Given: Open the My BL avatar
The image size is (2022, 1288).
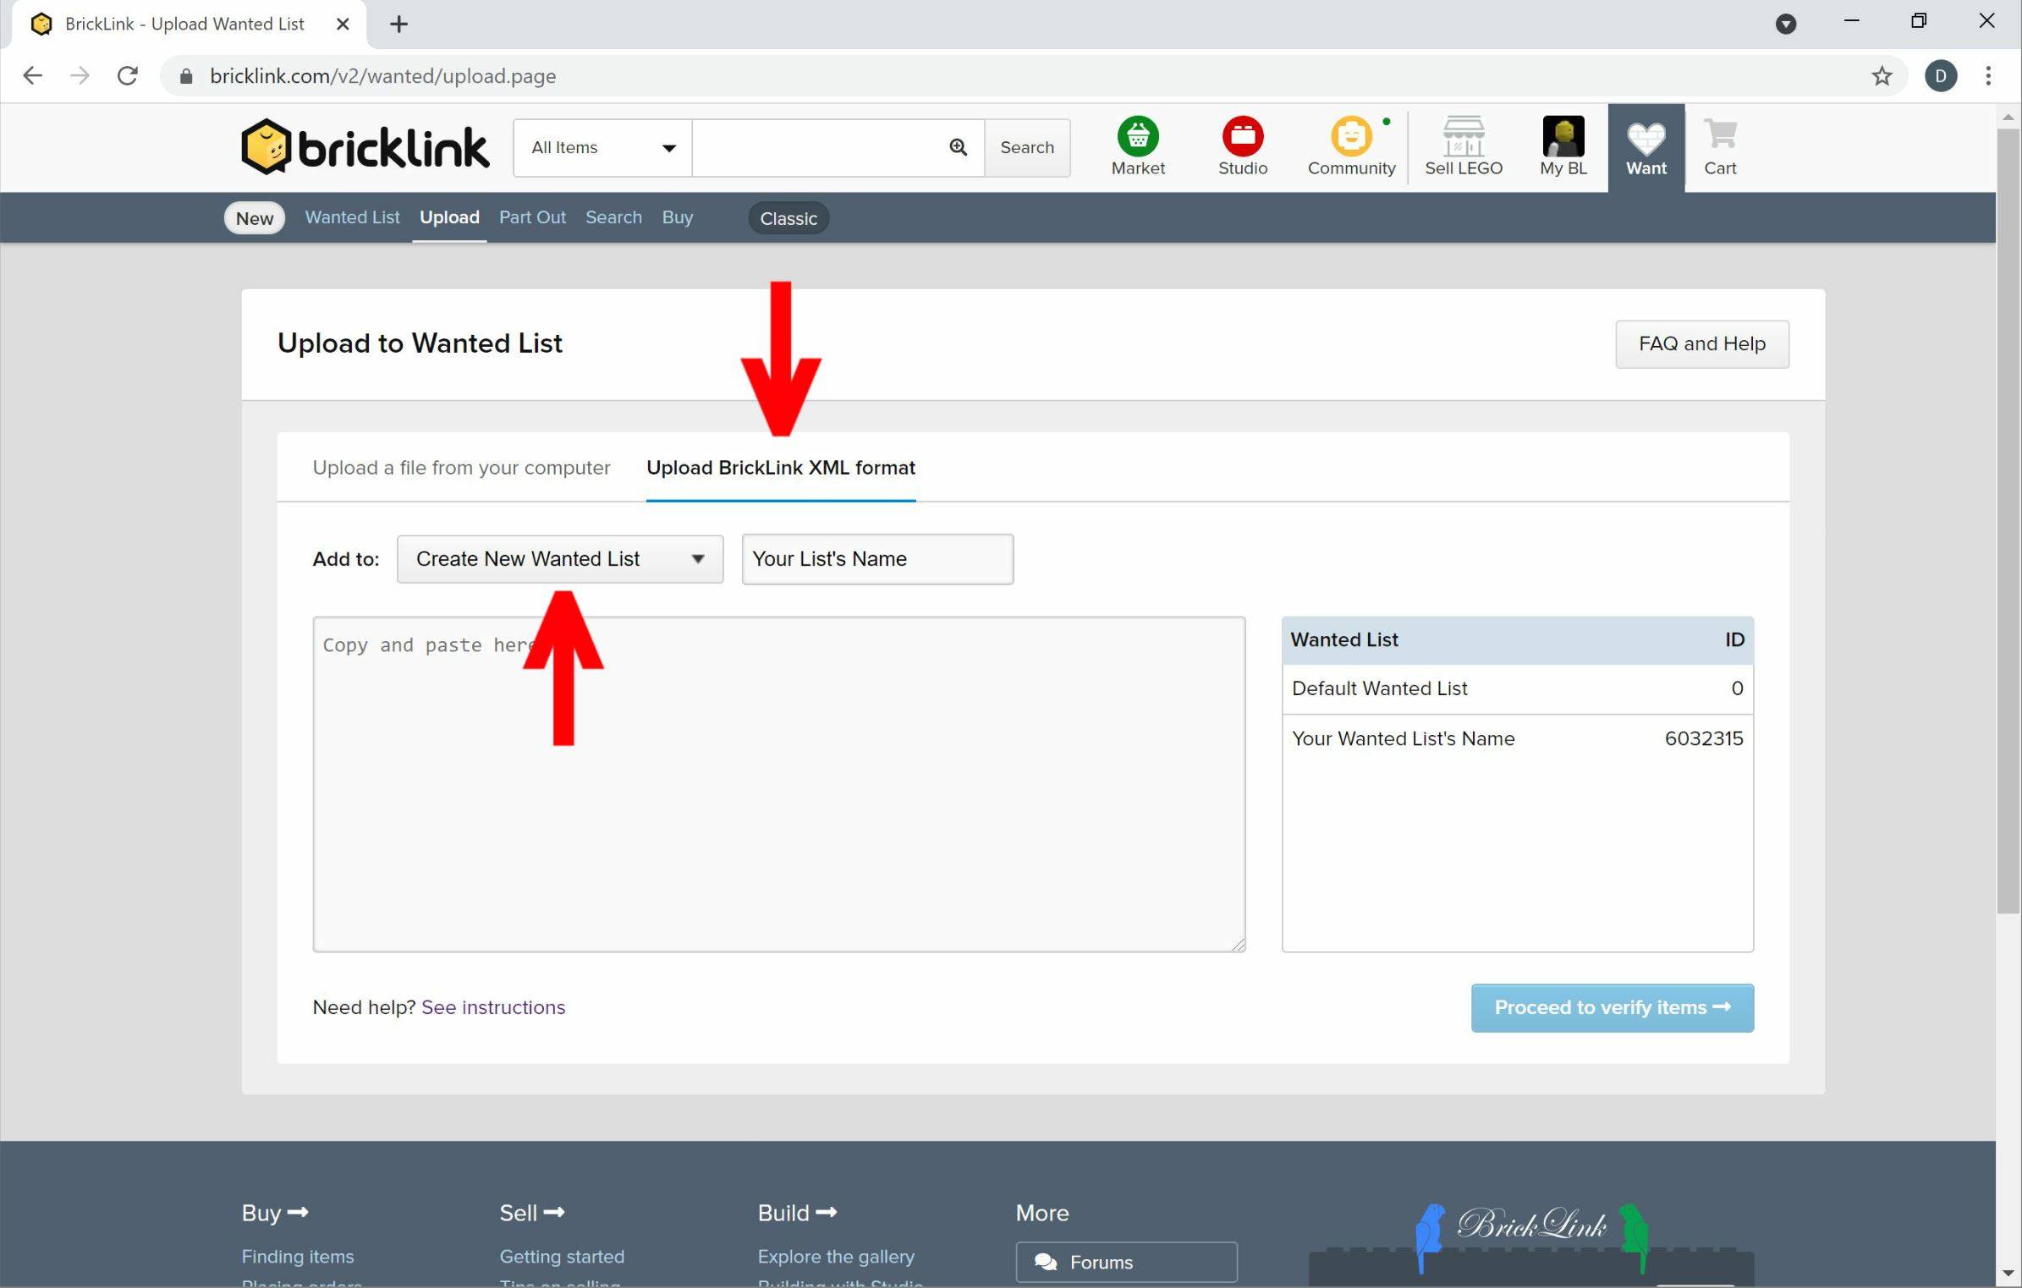Looking at the screenshot, I should point(1563,137).
